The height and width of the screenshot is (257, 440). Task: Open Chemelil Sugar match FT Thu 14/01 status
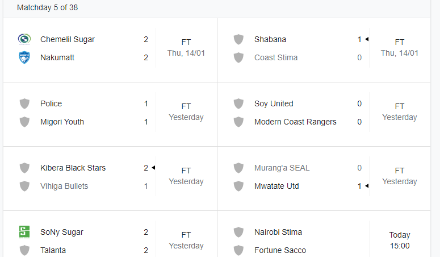[186, 48]
